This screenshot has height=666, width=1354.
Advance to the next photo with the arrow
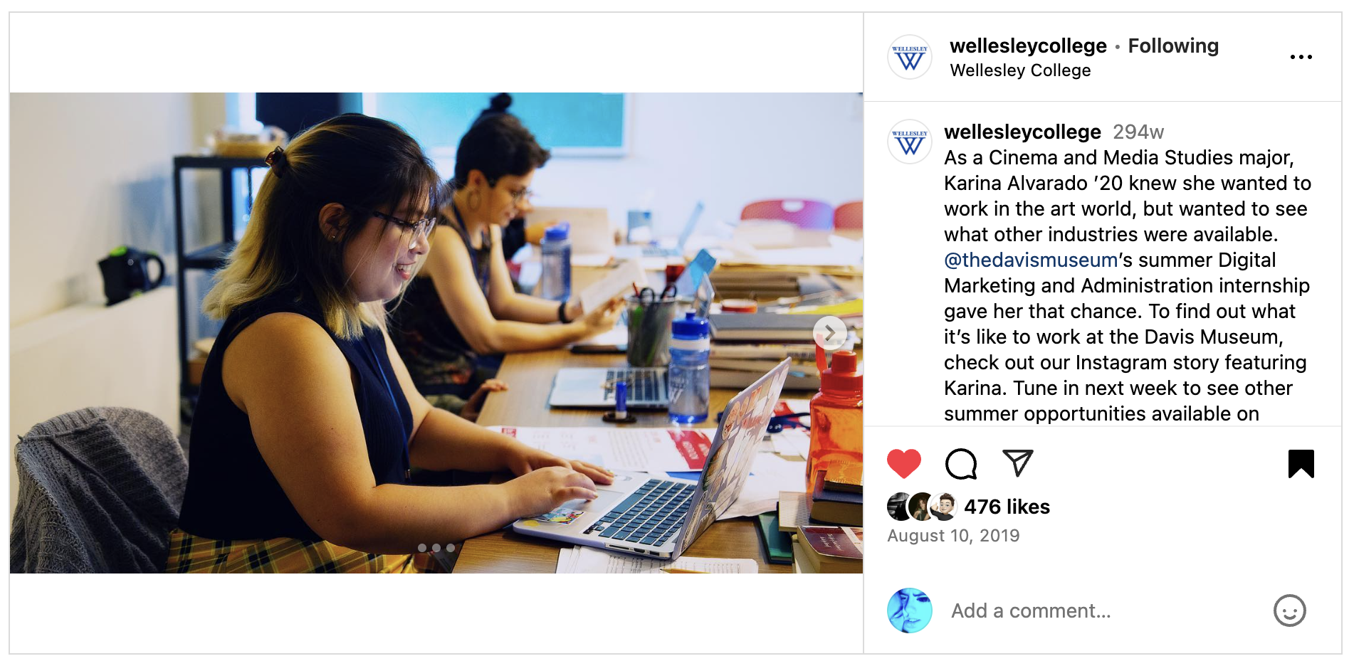pos(830,333)
